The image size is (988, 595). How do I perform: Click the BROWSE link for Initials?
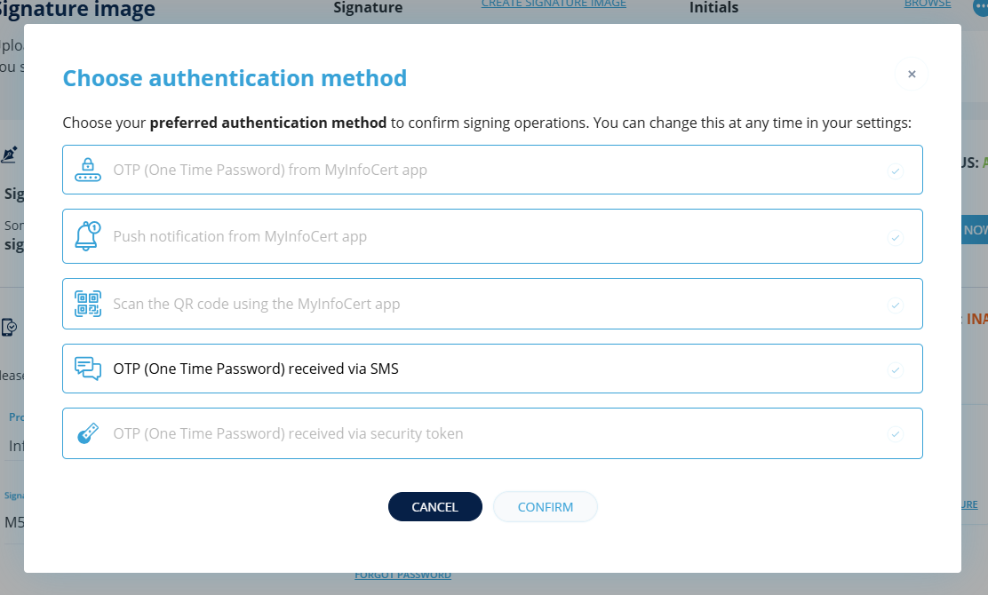point(928,4)
